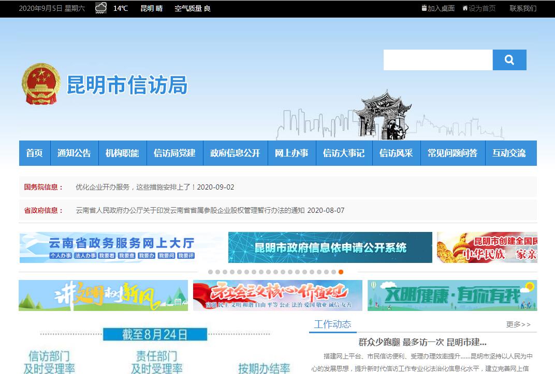Open the 中华民族一家亲 banner
This screenshot has width=555, height=374.
tap(487, 247)
